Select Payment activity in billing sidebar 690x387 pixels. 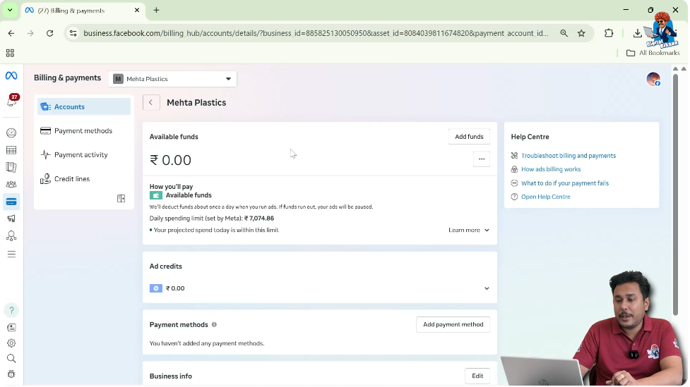(84, 154)
